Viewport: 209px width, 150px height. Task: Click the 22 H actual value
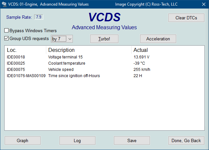pos(138,76)
